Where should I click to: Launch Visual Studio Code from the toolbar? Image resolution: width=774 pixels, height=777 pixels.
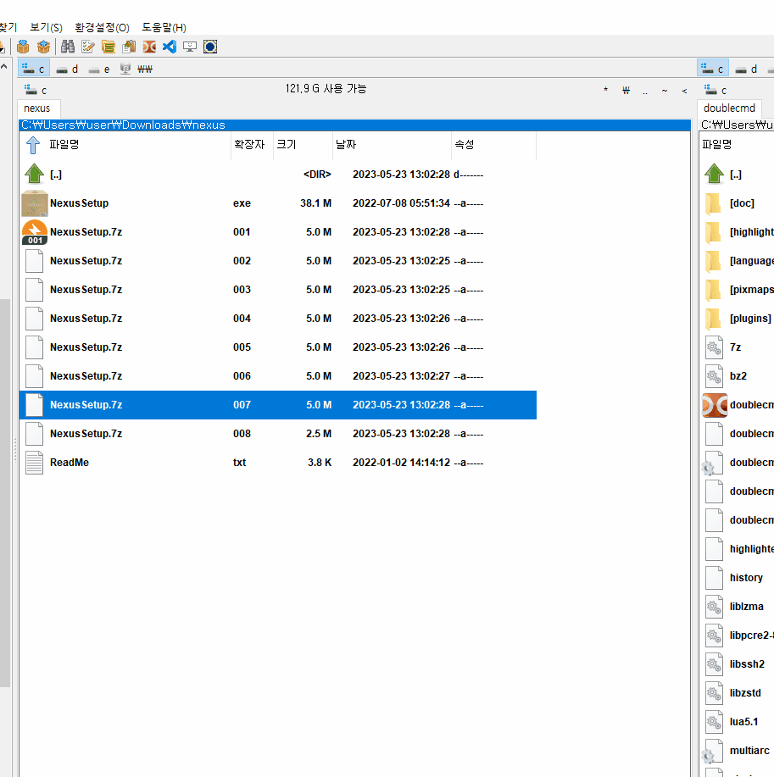tap(170, 47)
